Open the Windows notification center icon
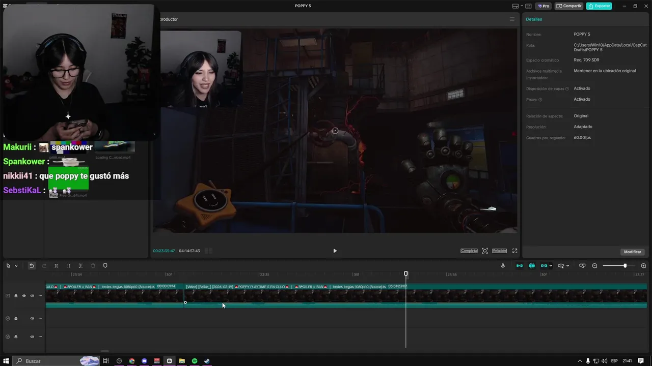The width and height of the screenshot is (652, 366). [x=641, y=361]
